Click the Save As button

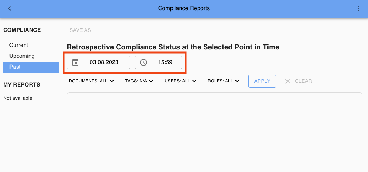(80, 30)
